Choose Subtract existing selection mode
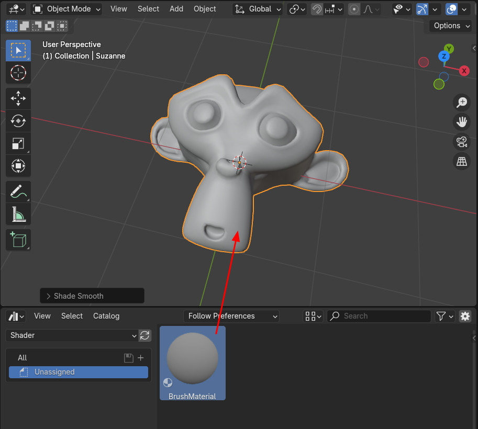478x429 pixels. pos(37,26)
